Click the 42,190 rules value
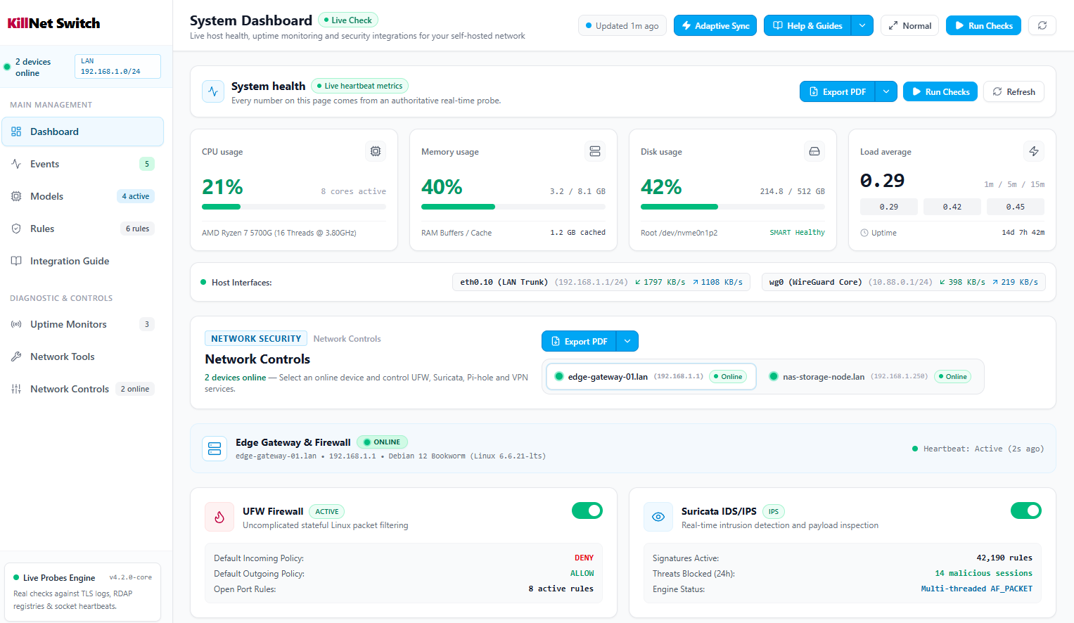Screen dimensions: 1074x623 pyautogui.click(x=1004, y=558)
